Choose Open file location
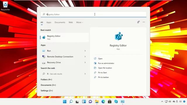 pyautogui.click(x=105, y=68)
